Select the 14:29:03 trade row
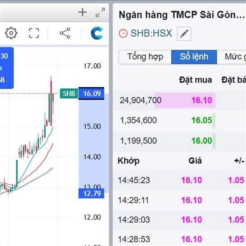 [179, 220]
